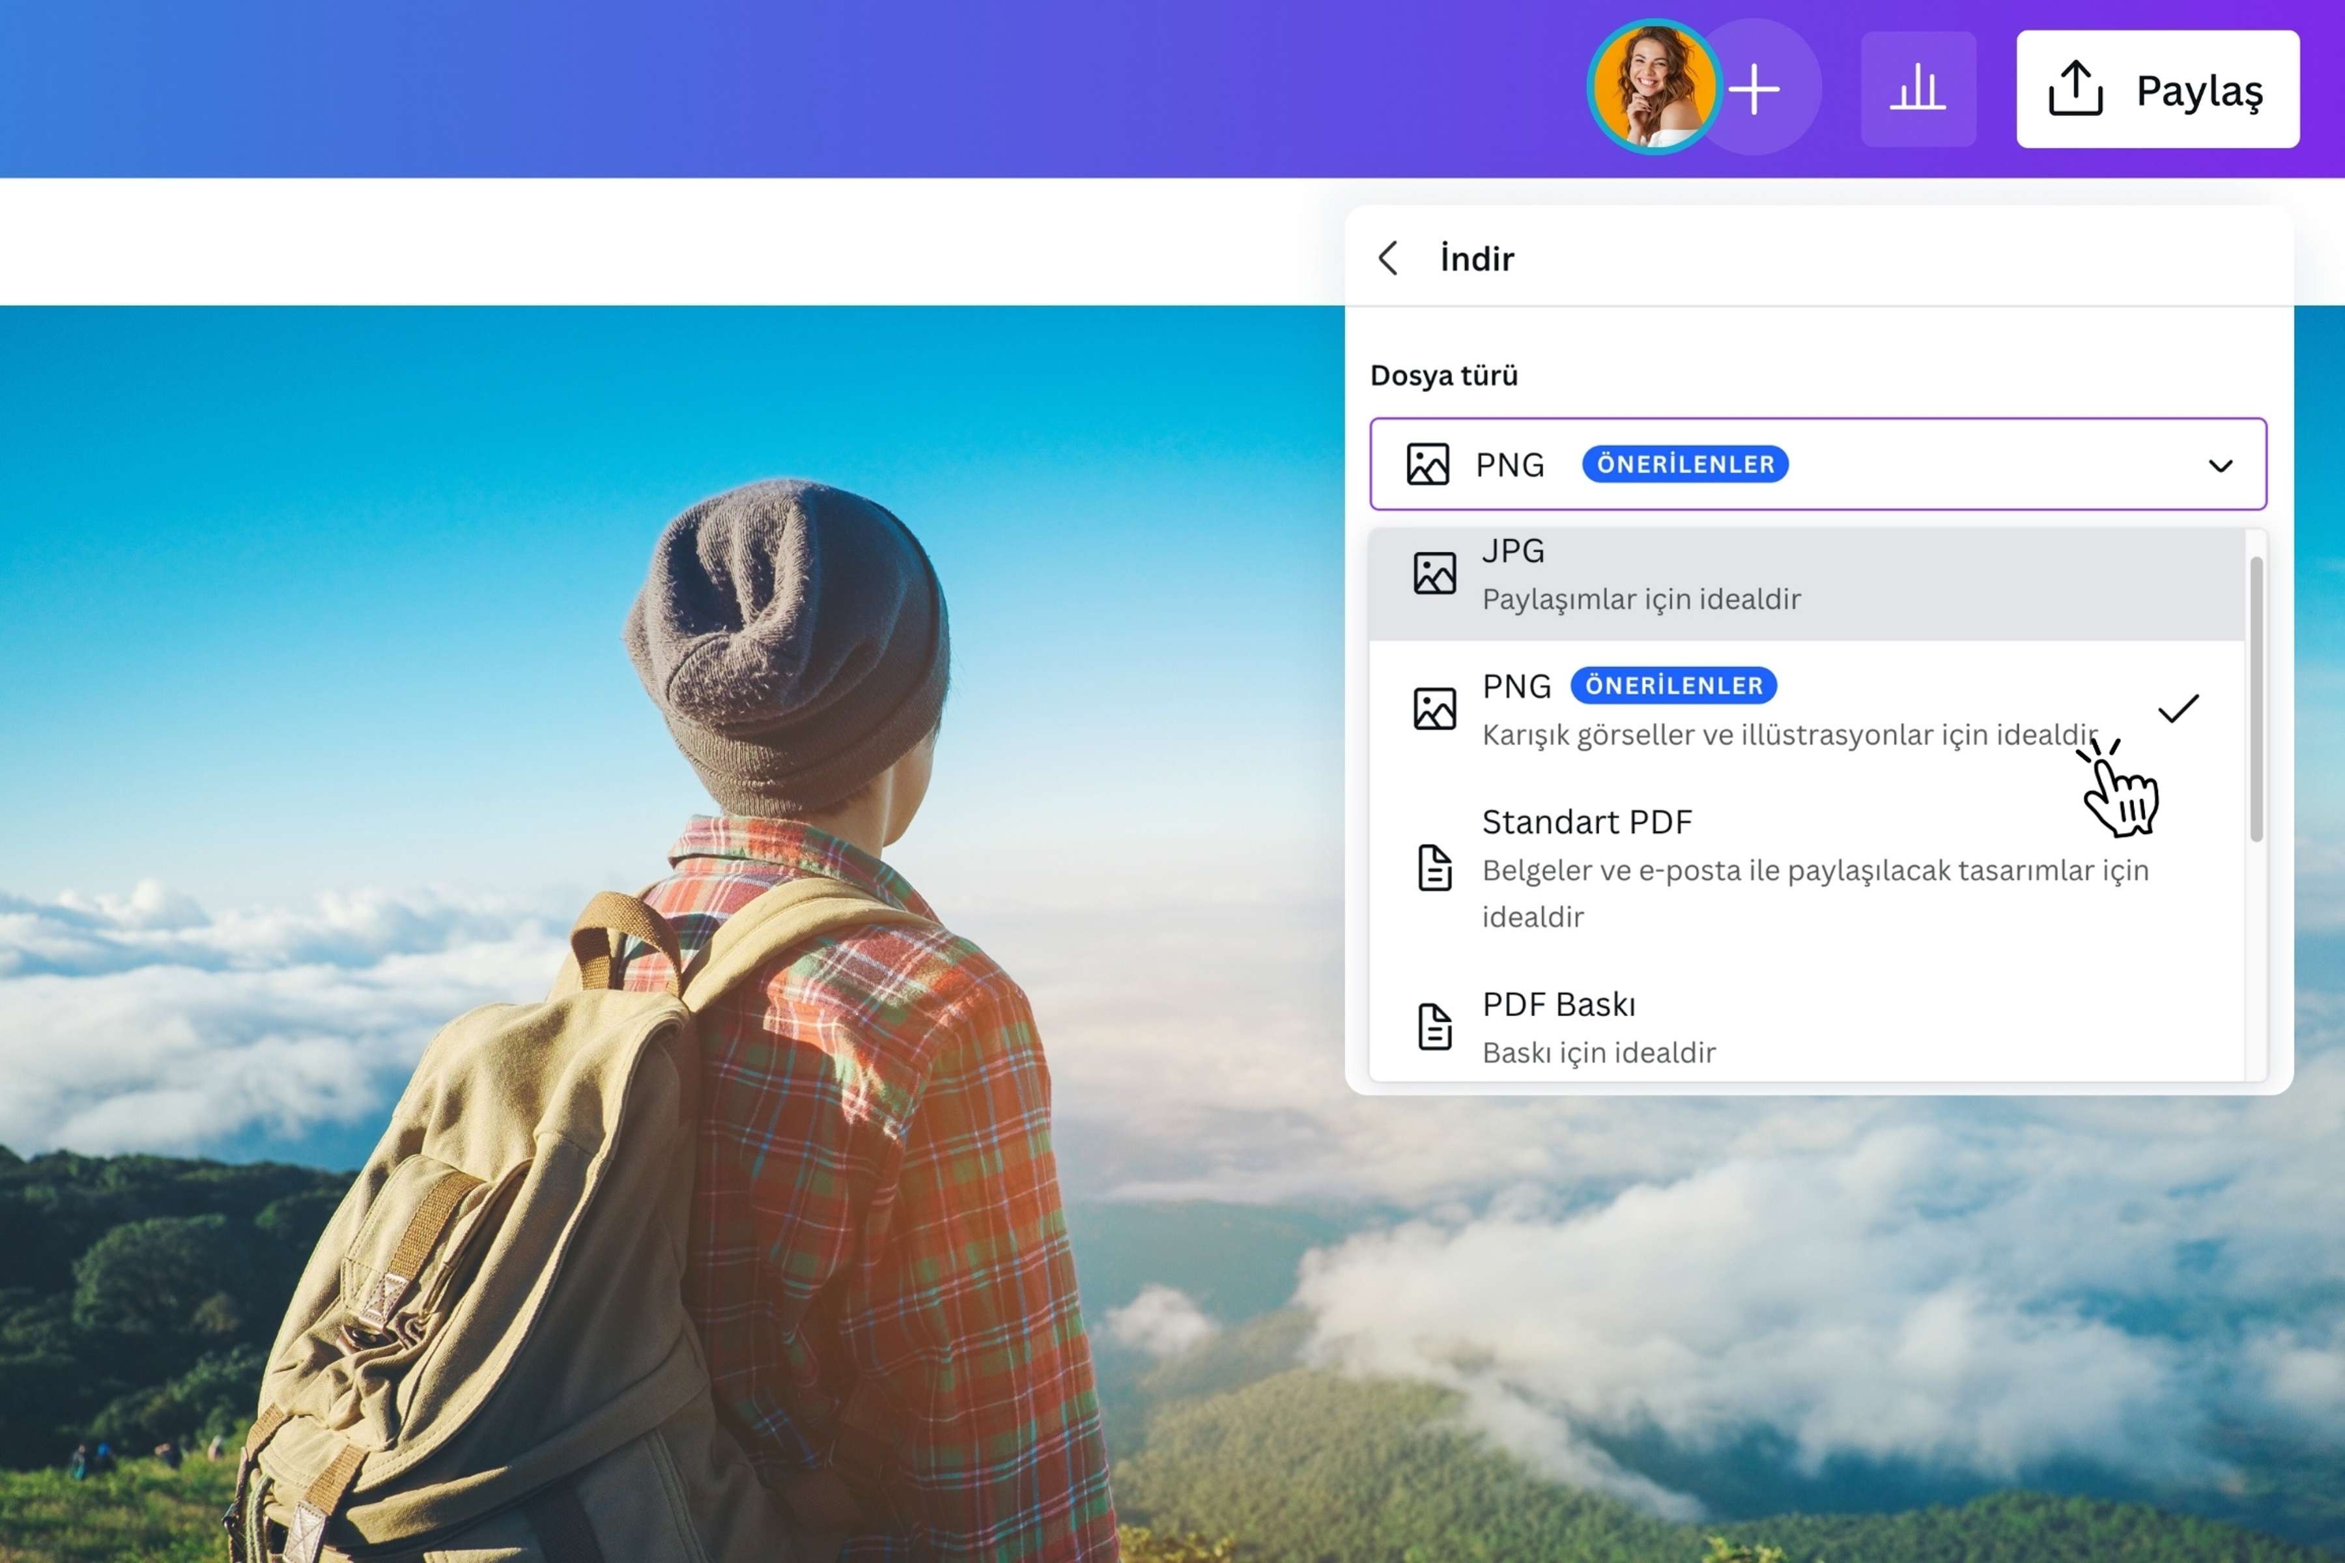Go back using the İndir arrow

tap(1388, 258)
